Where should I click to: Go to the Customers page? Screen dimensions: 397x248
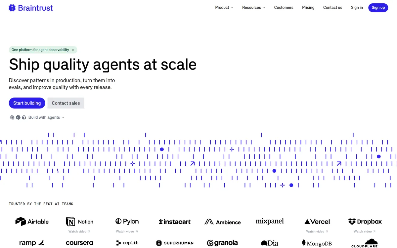pyautogui.click(x=284, y=8)
